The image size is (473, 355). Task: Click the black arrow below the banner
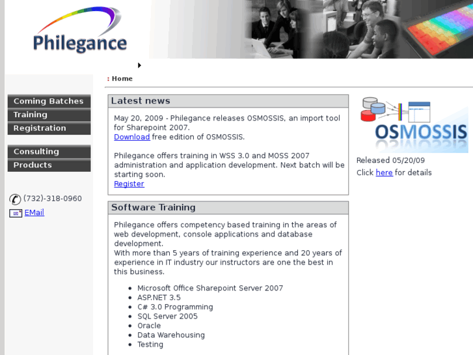[139, 65]
